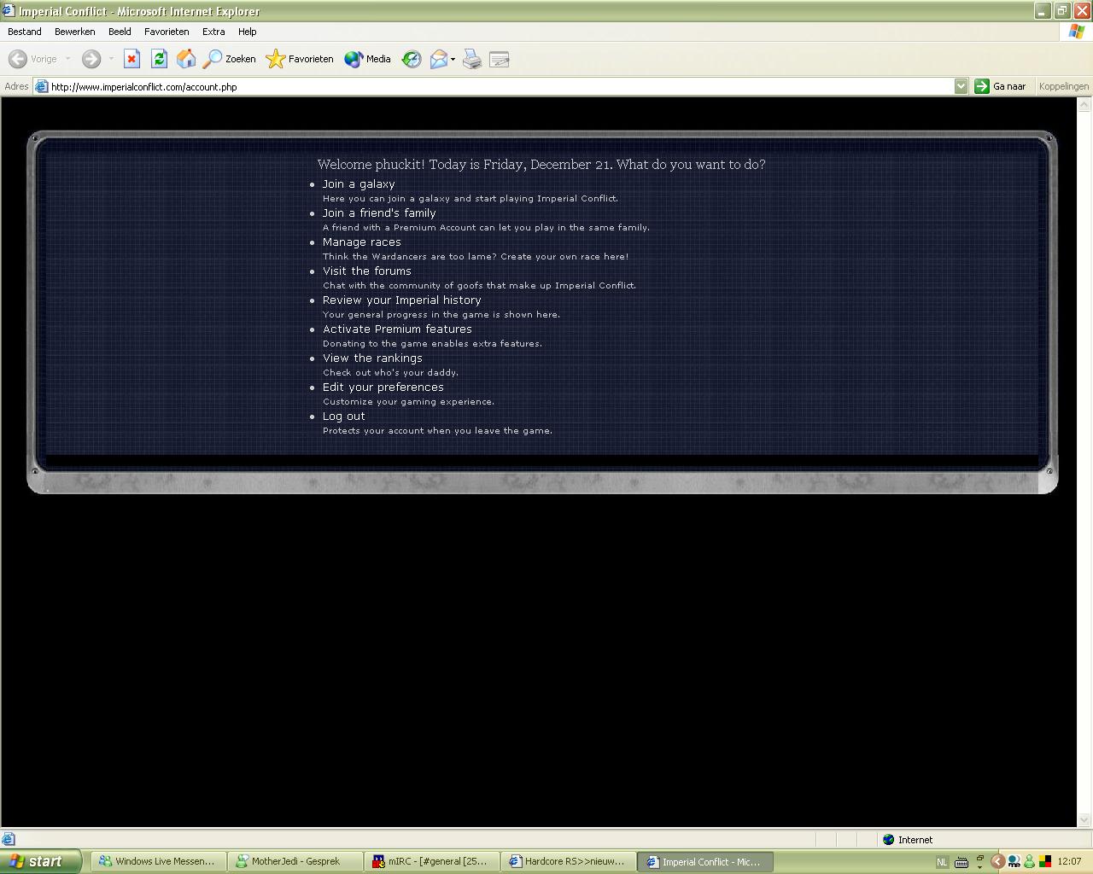Screen dimensions: 1093x874
Task: Click the Koppelingen links bar label
Action: pyautogui.click(x=1064, y=86)
